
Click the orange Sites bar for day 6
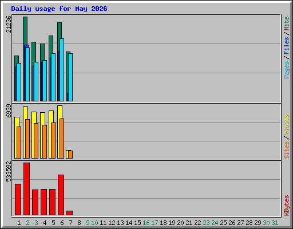pyautogui.click(x=62, y=139)
